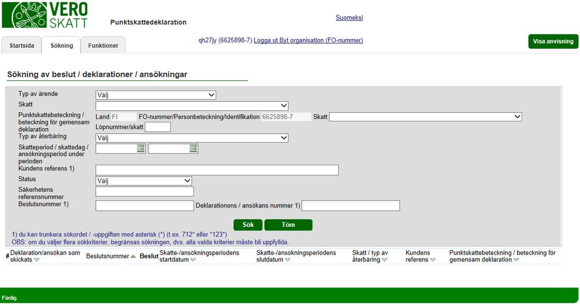Open Skatt dropdown beside FO-nummer field
The width and height of the screenshot is (580, 305).
pyautogui.click(x=425, y=117)
